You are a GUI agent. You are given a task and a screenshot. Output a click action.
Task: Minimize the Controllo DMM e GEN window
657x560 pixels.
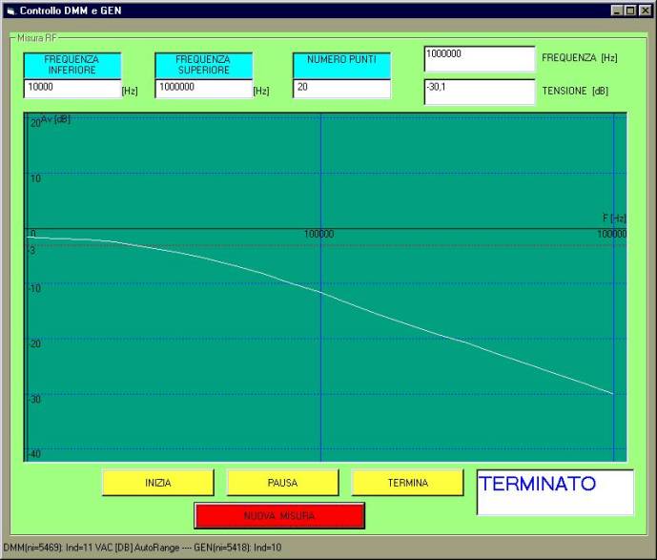[618, 10]
